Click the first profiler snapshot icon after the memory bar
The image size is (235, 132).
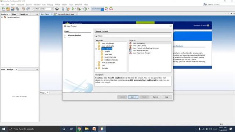106,9
